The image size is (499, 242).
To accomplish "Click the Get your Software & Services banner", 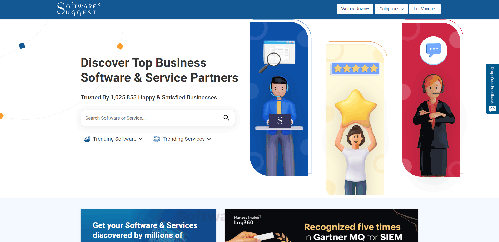I will pos(148,225).
